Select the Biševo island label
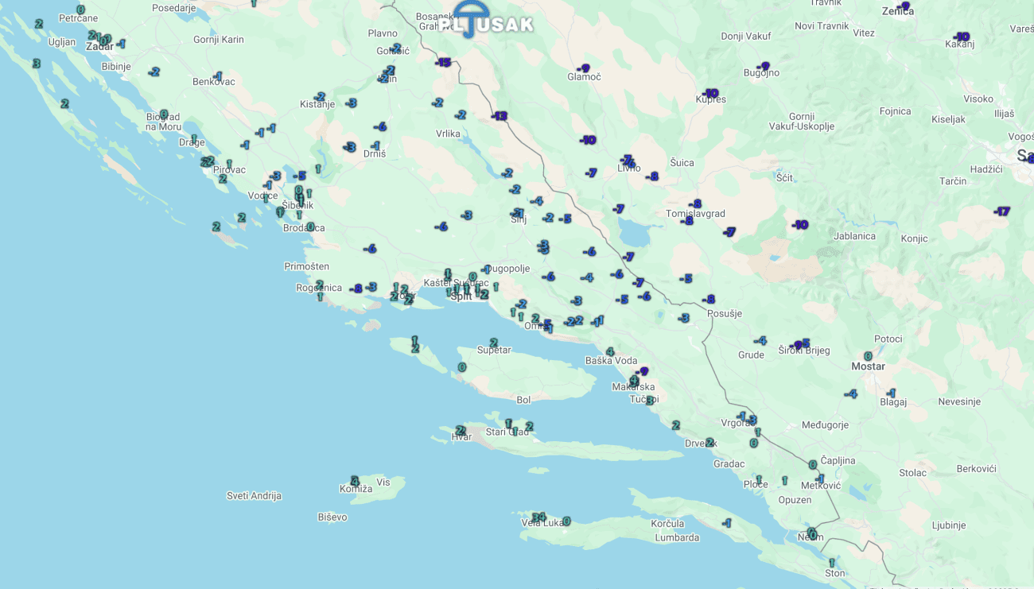Image resolution: width=1034 pixels, height=589 pixels. click(332, 517)
